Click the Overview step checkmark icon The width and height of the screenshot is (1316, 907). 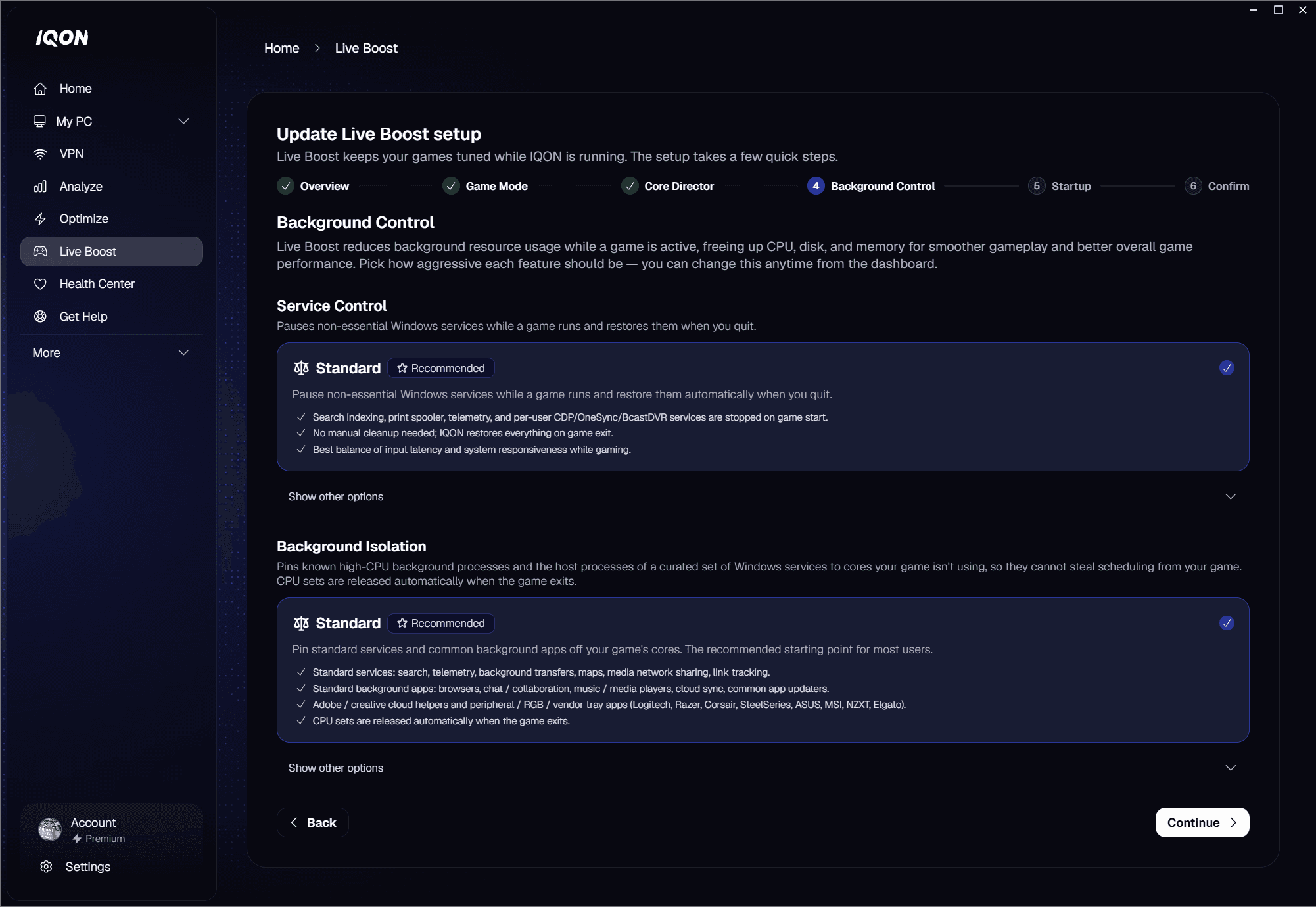(285, 186)
